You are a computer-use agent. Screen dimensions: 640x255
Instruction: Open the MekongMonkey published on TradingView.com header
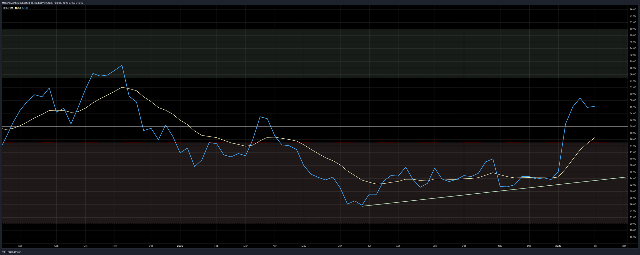click(x=43, y=3)
